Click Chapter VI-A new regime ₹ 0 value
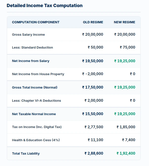The height and width of the screenshot is (166, 149). click(x=133, y=100)
